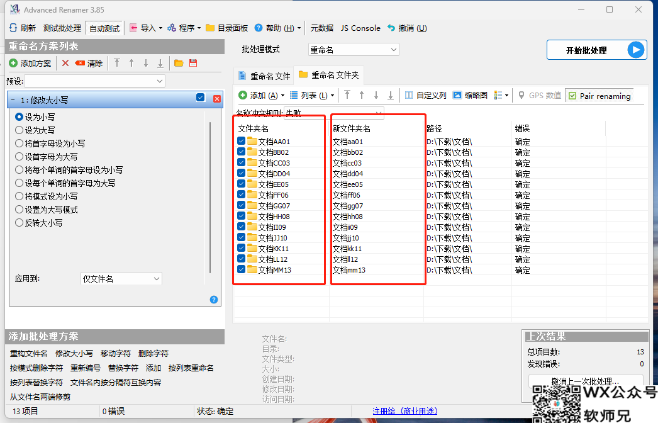Move method to bottom arrow icon

[x=160, y=63]
